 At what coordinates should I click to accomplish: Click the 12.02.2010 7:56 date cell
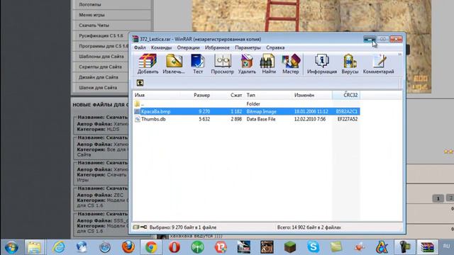[x=310, y=119]
